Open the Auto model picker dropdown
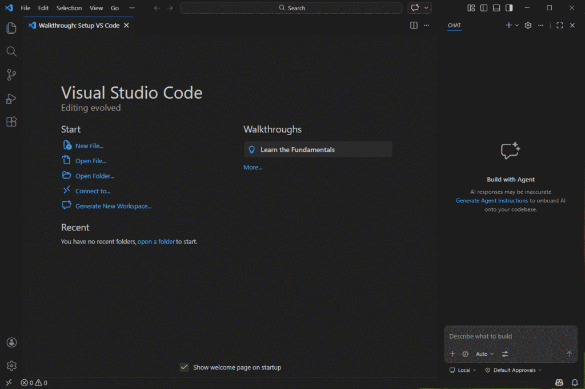The width and height of the screenshot is (585, 389). [484, 354]
